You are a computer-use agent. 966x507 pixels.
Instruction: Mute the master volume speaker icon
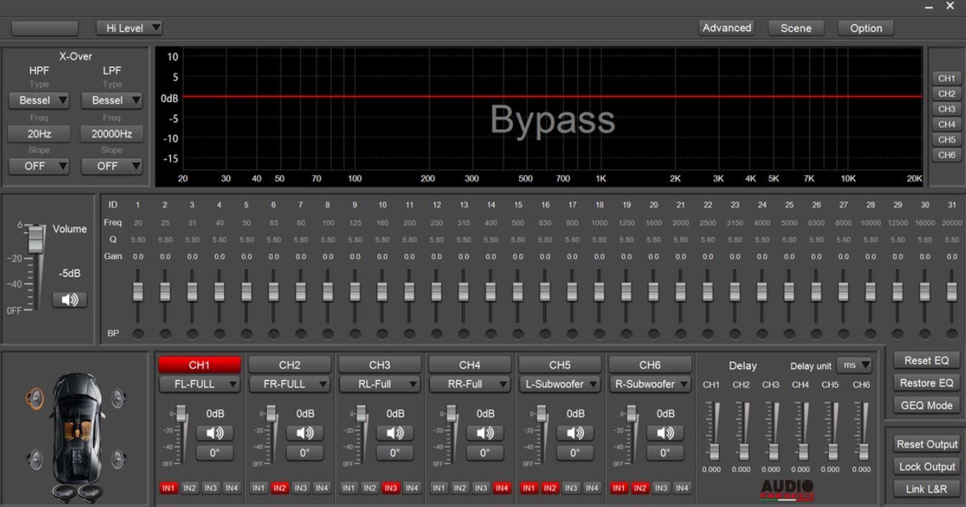[x=70, y=300]
